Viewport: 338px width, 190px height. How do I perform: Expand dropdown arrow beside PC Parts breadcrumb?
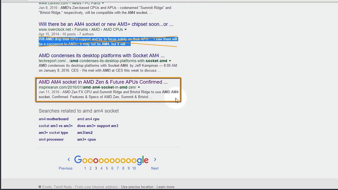(x=103, y=3)
